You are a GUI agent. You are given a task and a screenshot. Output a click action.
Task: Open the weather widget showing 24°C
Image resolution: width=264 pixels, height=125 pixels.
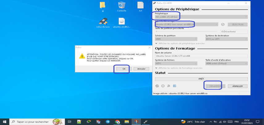(193, 122)
